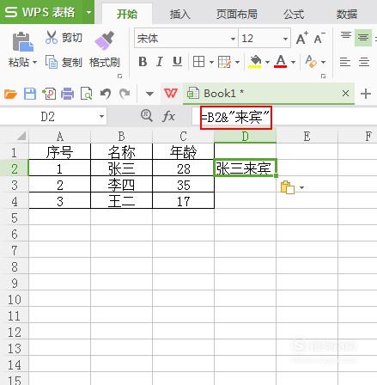Screen dimensions: 377x385
Task: Click the 复制 copy button
Action: (64, 62)
